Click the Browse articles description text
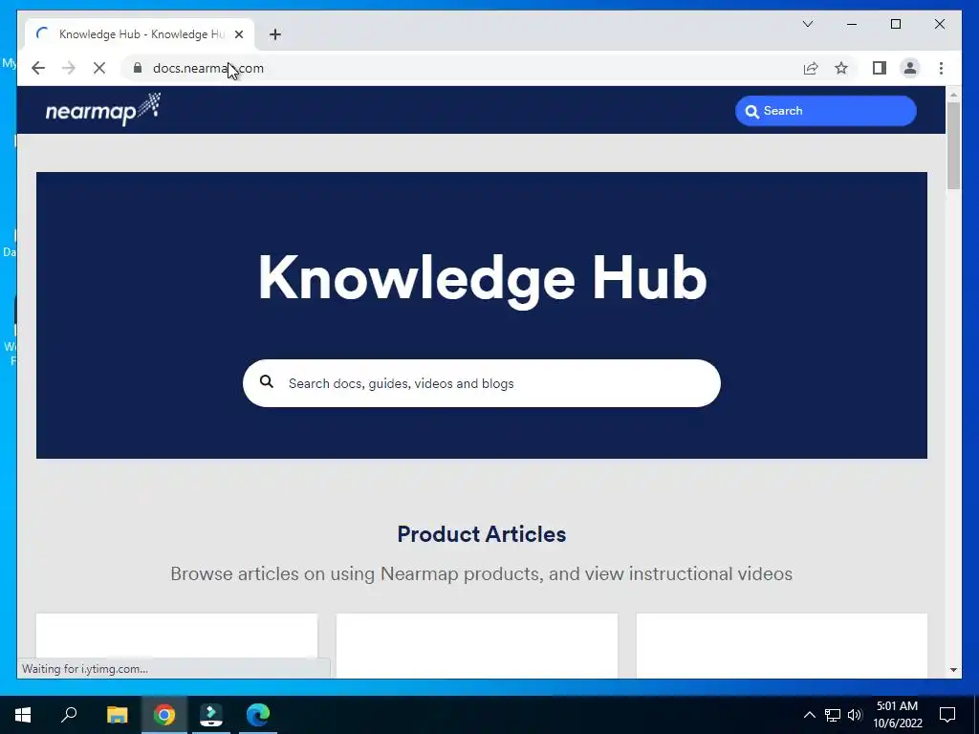 point(482,573)
